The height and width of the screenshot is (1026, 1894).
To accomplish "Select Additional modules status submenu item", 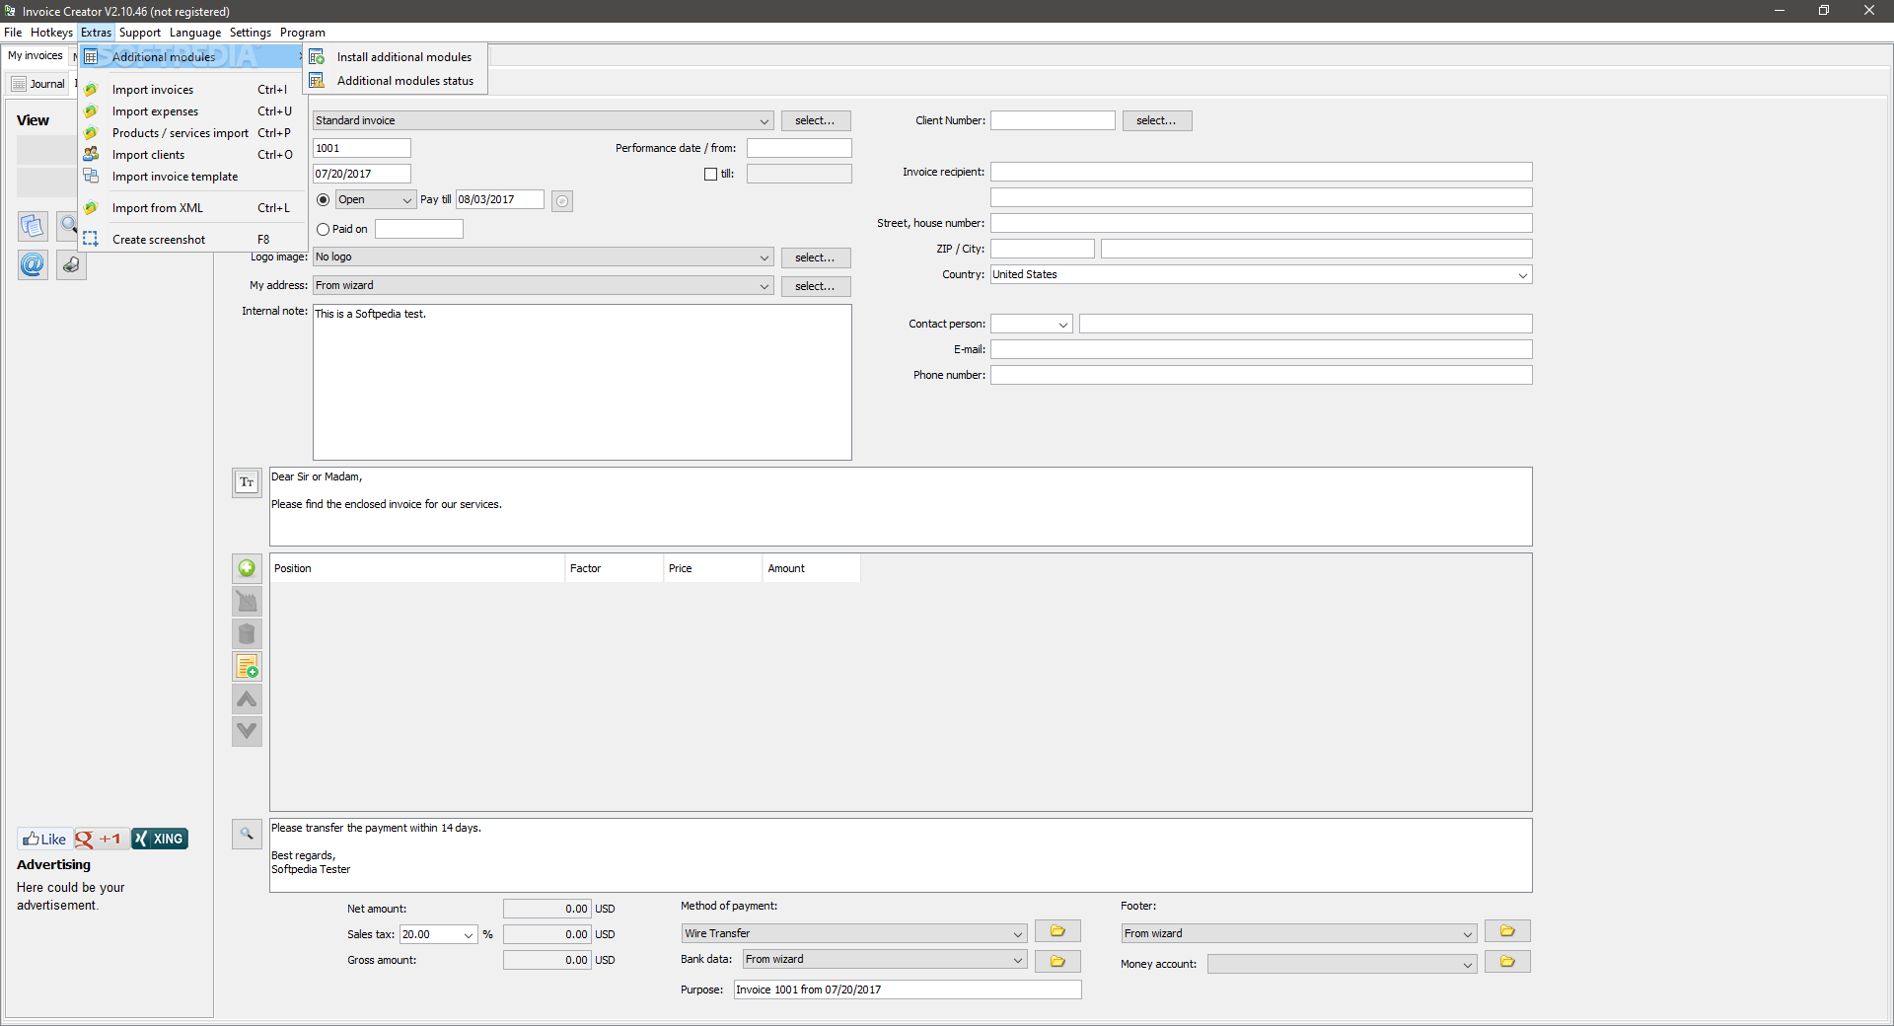I will (396, 81).
